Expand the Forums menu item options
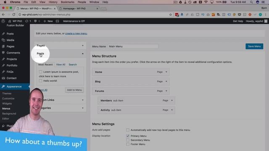Image resolution: width=269 pixels, height=151 pixels. 166,91
